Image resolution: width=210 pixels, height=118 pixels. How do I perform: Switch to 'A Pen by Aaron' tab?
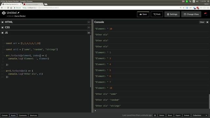(11, 4)
